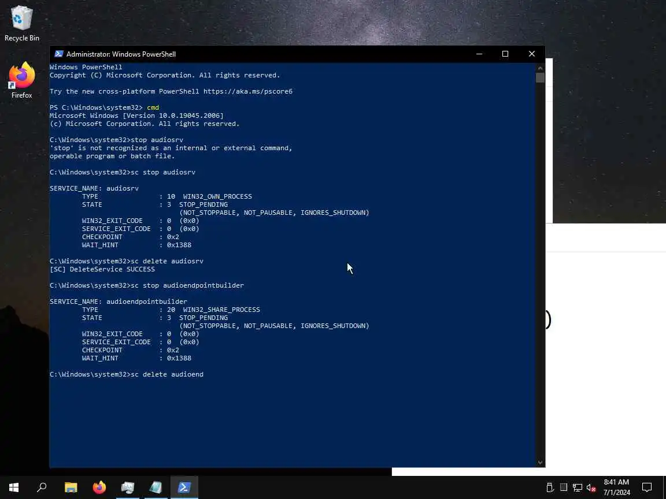This screenshot has height=499, width=666.
Task: Click the PowerShell scrollbar thumb
Action: point(541,77)
